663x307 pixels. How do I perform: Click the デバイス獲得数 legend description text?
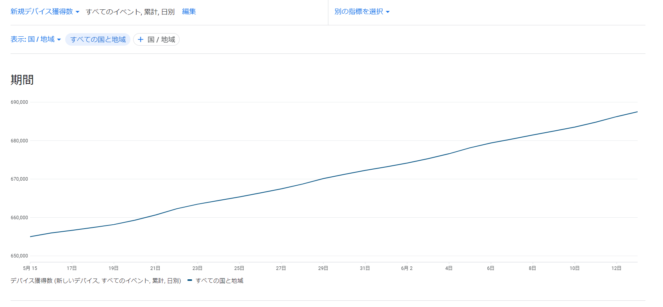pos(96,280)
